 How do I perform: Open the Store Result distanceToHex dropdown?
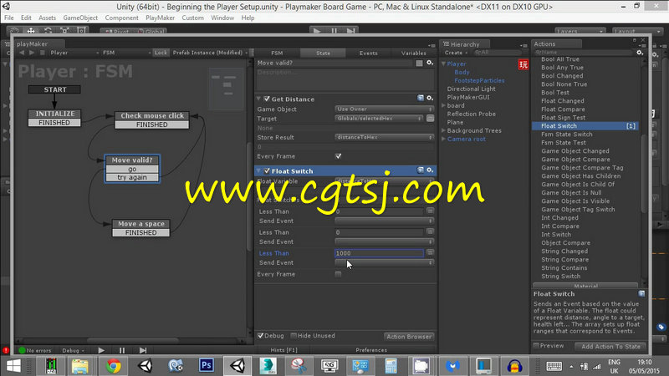point(384,137)
